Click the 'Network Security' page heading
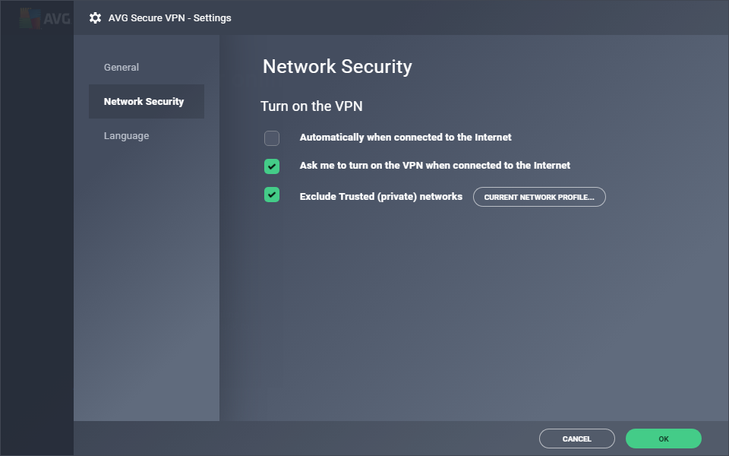729x456 pixels. 337,67
